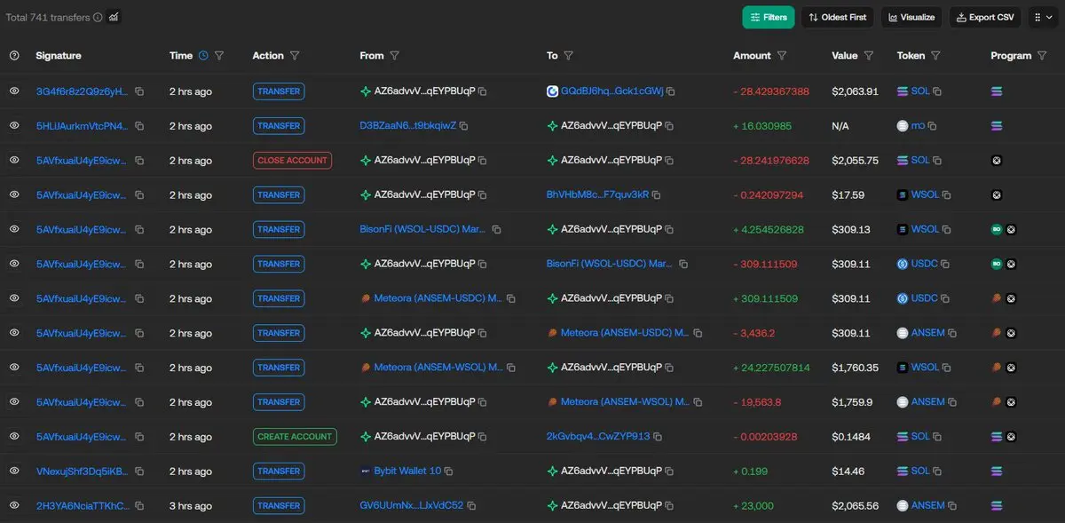Copy signature 3G4f6r8z2Q9z6yH with its copy icon
This screenshot has width=1065, height=523.
(x=139, y=91)
